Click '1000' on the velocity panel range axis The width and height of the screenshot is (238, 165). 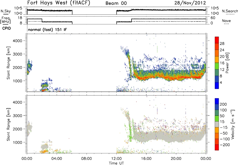point(18,142)
